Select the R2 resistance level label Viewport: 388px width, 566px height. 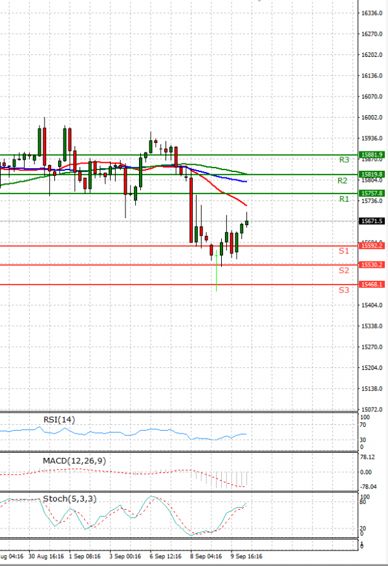click(x=344, y=180)
